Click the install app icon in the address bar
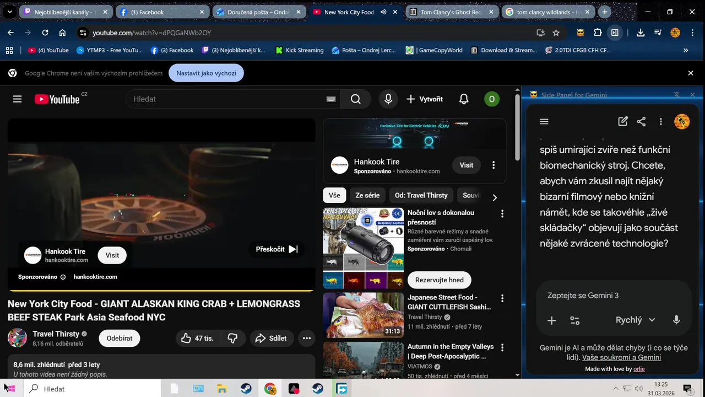The height and width of the screenshot is (397, 705). (x=540, y=33)
